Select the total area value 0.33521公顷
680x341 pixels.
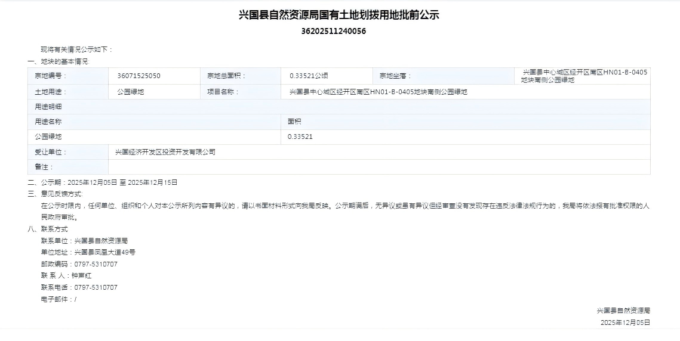(309, 76)
